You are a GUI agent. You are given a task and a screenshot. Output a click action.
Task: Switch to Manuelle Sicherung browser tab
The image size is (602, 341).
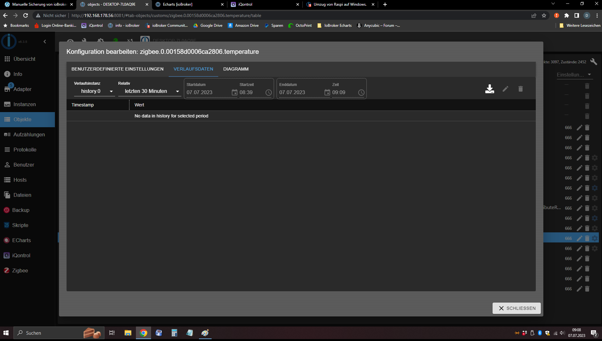(x=38, y=4)
